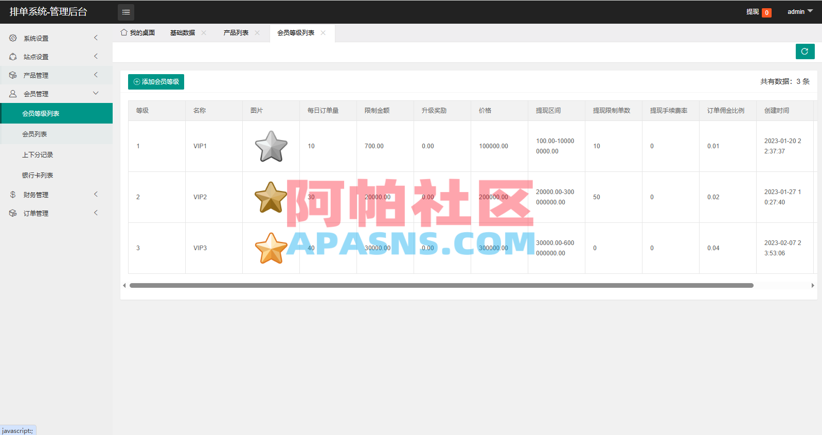Click the 提现 link in header
Viewport: 822px width, 435px height.
753,12
